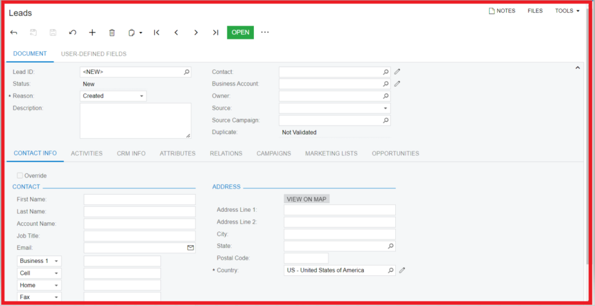Click the email envelope icon

pos(190,248)
